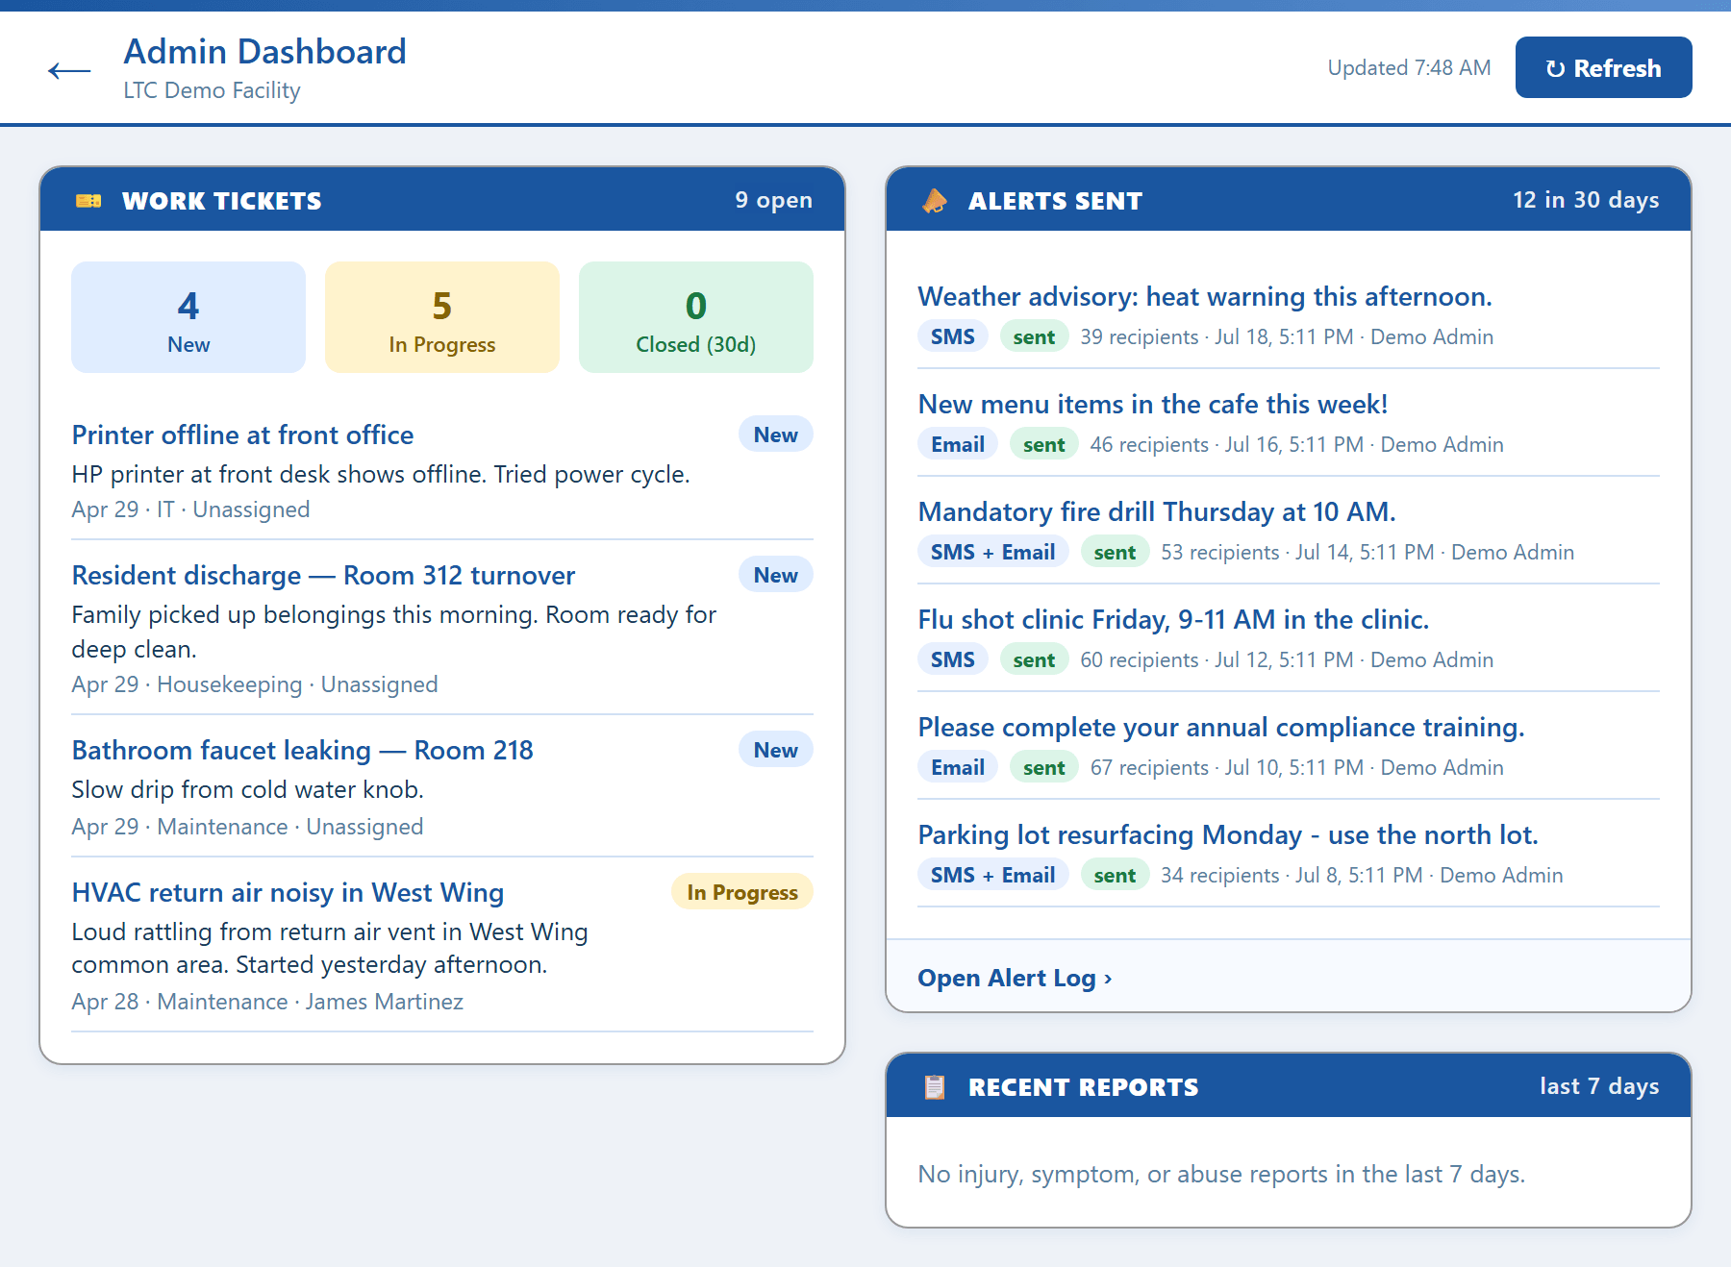Image resolution: width=1731 pixels, height=1267 pixels.
Task: Click SMS + Email tag on Parking lot alert
Action: click(x=993, y=875)
